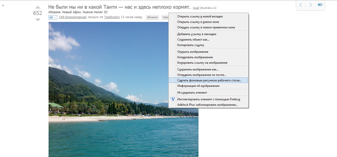Choose Открыть ссылку в новой вкладке
The image size is (337, 157).
click(x=200, y=16)
